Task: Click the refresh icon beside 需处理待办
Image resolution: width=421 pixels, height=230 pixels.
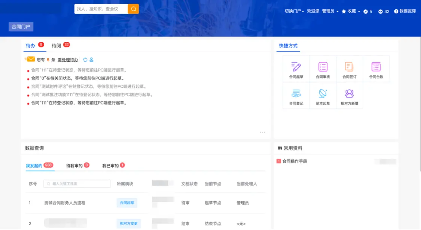Action: click(85, 60)
